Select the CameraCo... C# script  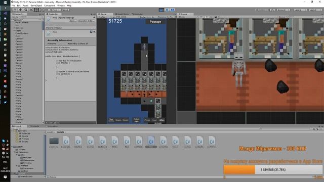click(66, 142)
